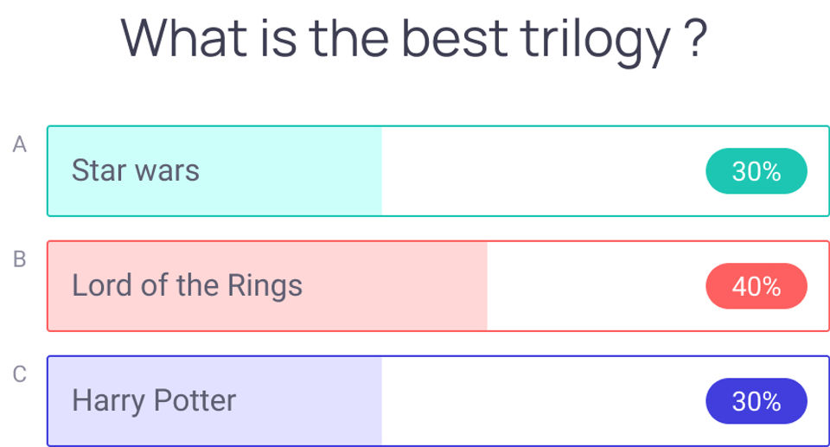830x447 pixels.
Task: Click the question mark ending the title
Action: point(695,39)
